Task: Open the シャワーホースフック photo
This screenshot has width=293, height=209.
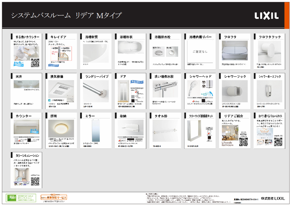Action: 269,91
